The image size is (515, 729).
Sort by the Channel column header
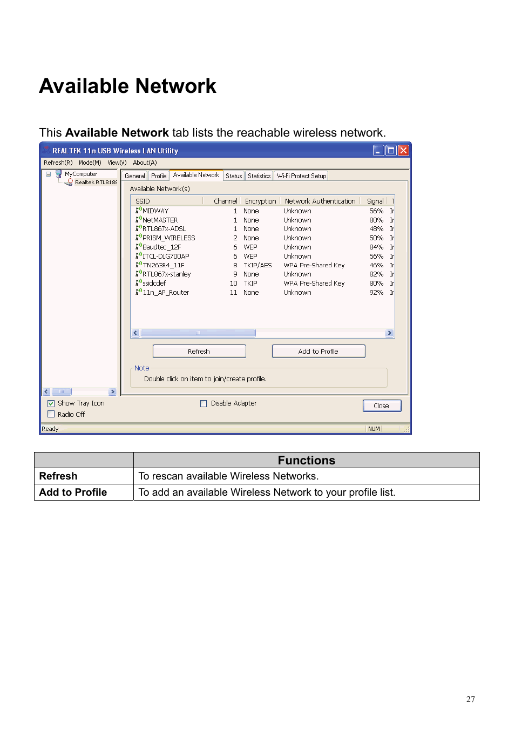pyautogui.click(x=221, y=201)
